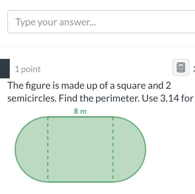The width and height of the screenshot is (195, 194).
Task: Click the "1 point" label
Action: coord(28,69)
